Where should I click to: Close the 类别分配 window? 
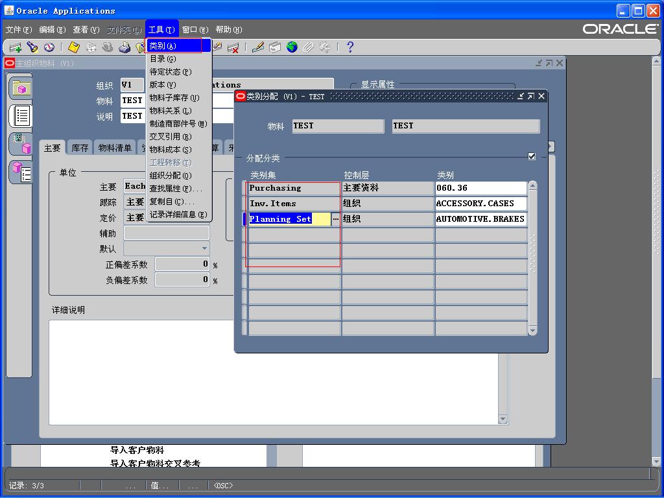(541, 97)
